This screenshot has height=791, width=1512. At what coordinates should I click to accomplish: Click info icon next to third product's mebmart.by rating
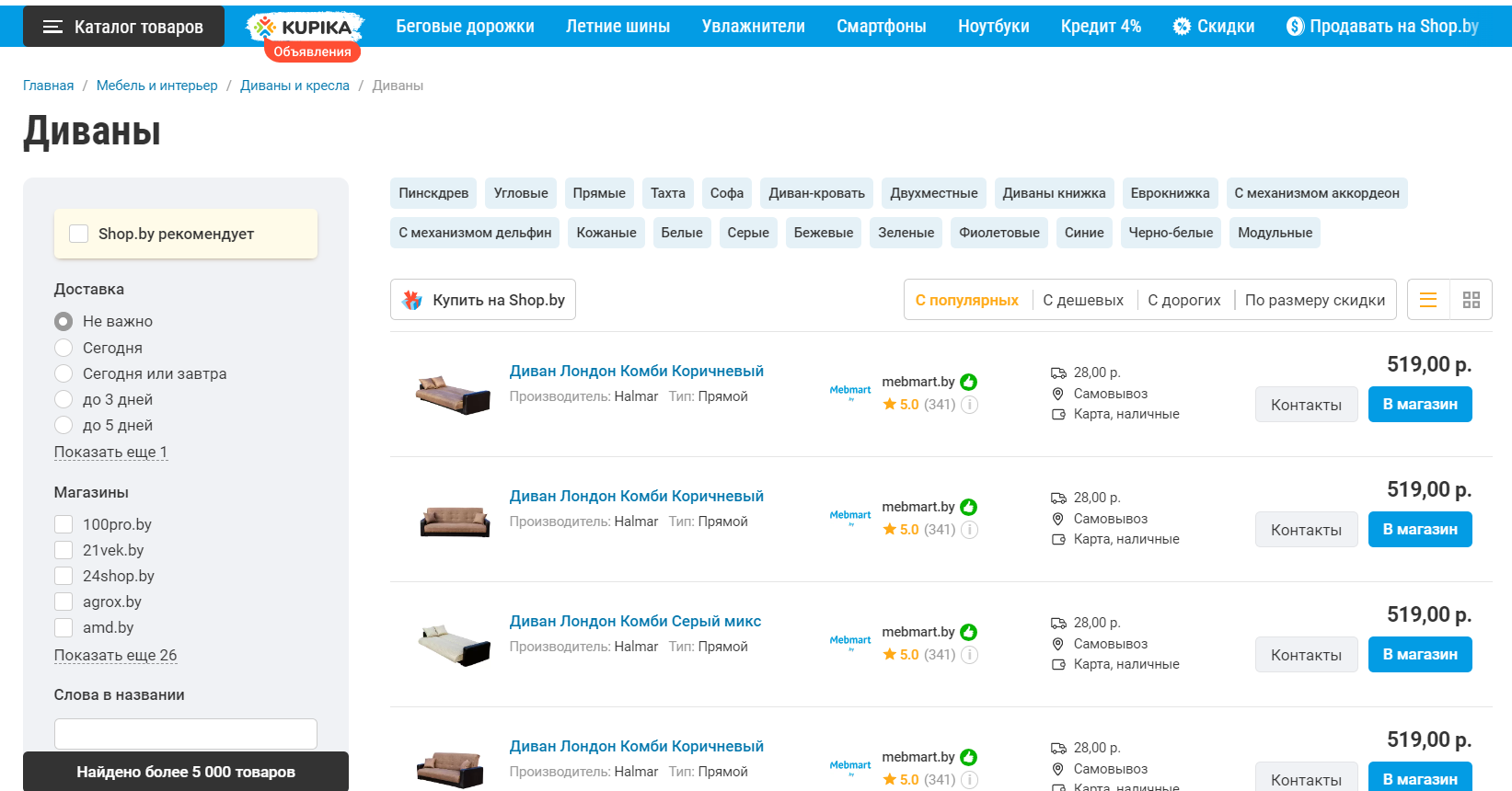click(969, 655)
